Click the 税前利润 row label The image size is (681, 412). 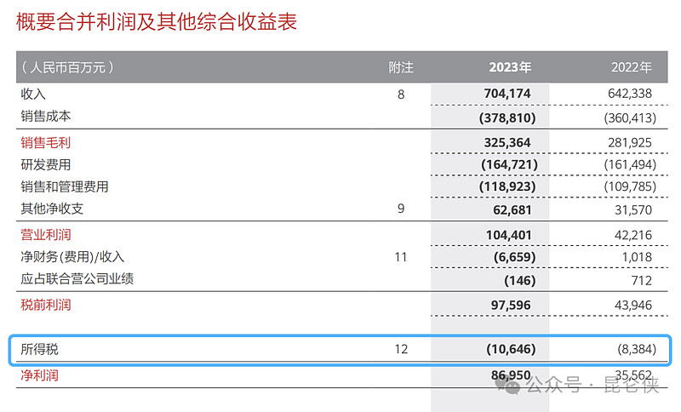pyautogui.click(x=46, y=305)
